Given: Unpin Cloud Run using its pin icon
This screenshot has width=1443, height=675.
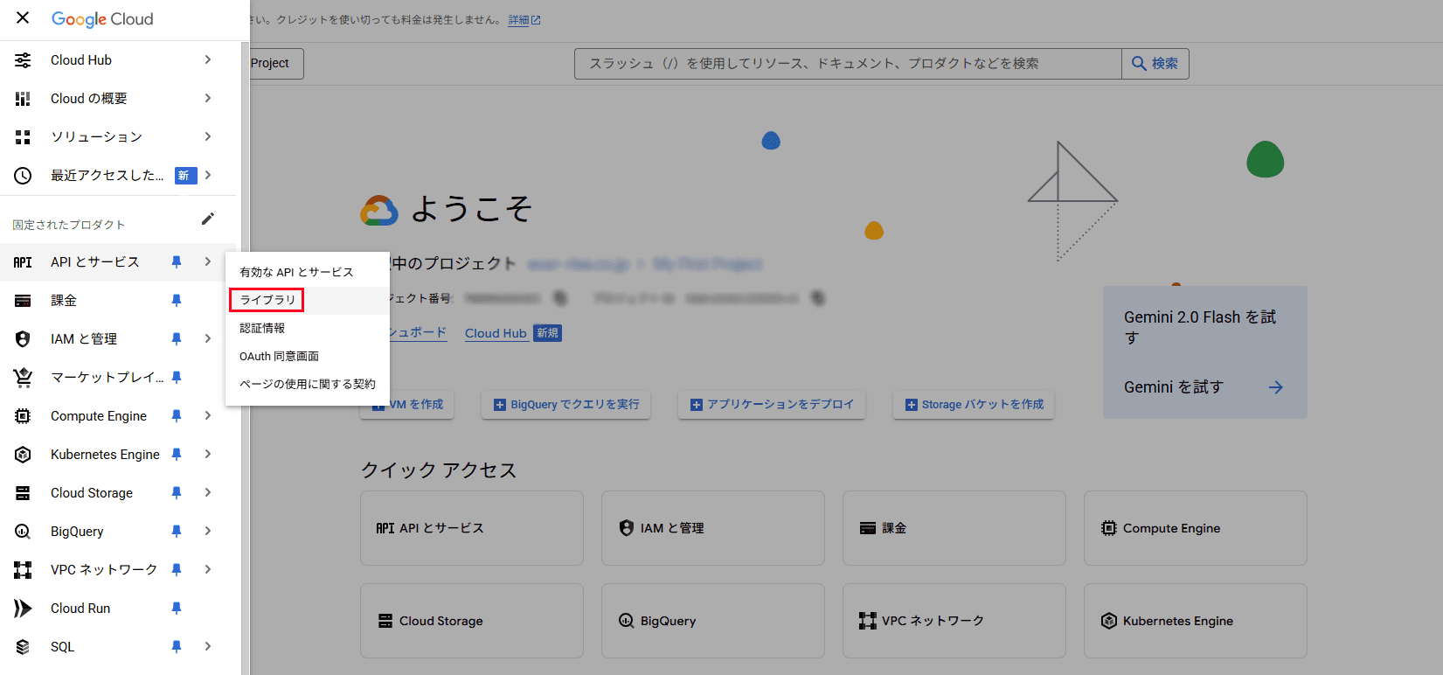Looking at the screenshot, I should tap(177, 608).
